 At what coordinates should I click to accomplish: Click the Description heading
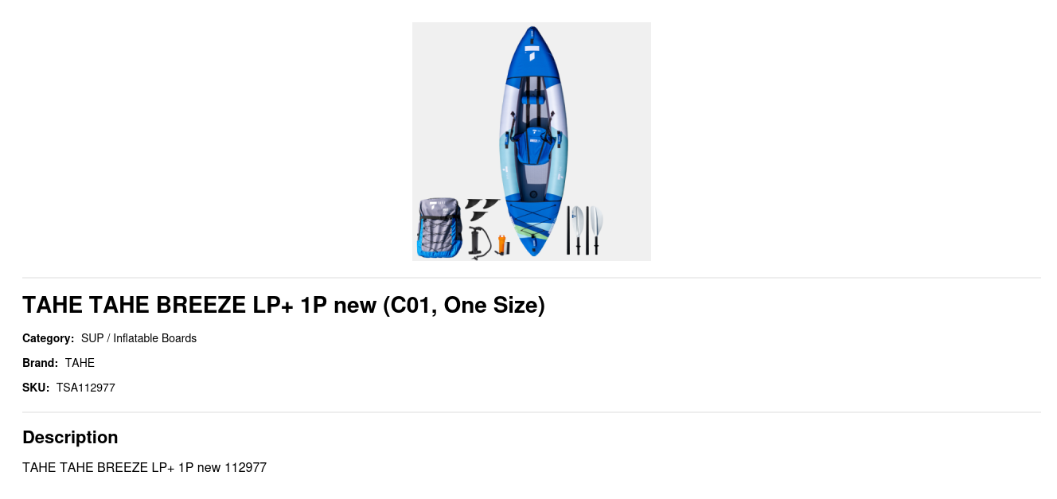click(x=70, y=437)
